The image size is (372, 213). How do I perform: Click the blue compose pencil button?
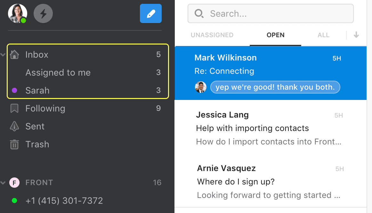pos(151,13)
